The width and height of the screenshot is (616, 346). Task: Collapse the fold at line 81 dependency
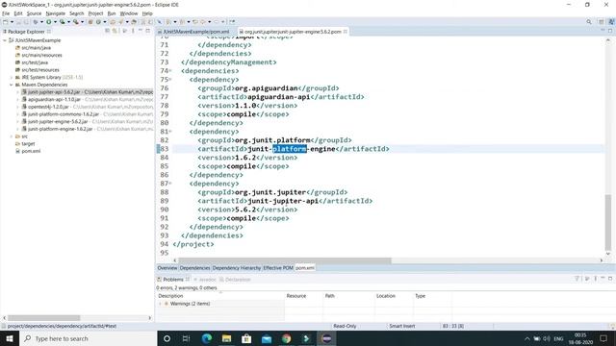(170, 132)
